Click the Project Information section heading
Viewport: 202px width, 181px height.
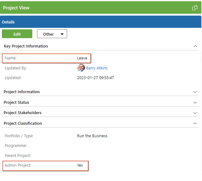click(22, 92)
